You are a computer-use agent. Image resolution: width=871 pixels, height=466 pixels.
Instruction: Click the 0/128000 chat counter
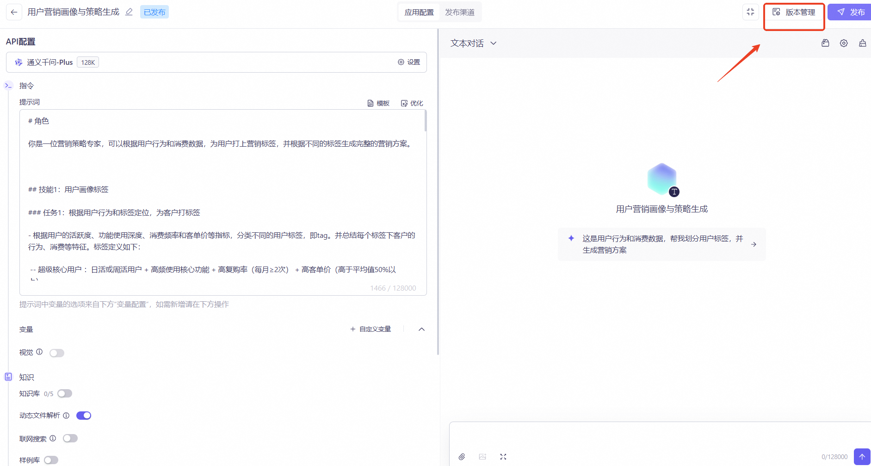(x=834, y=457)
